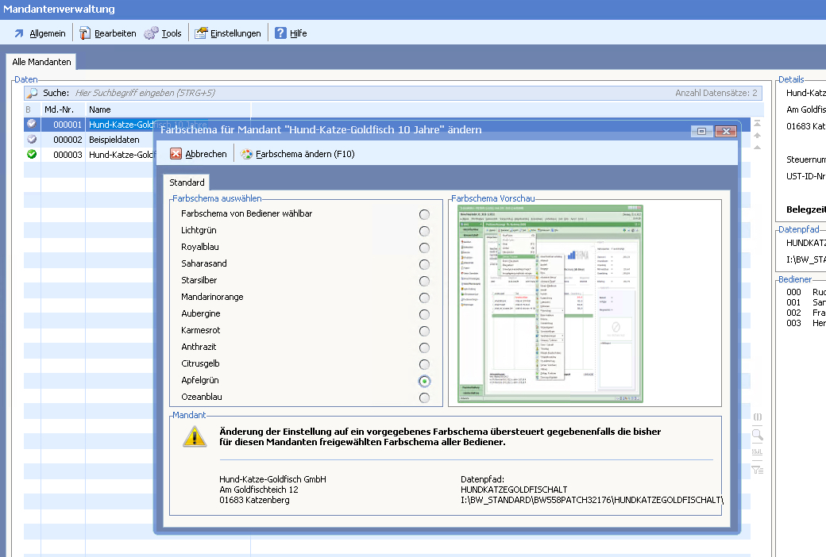Switch to the Alle Mandanten tab
Image resolution: width=826 pixels, height=557 pixels.
41,62
